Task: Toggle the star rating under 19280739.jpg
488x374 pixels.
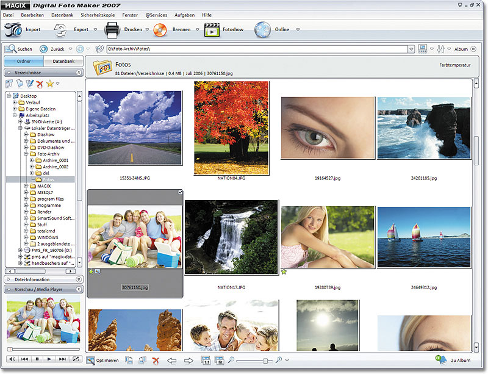Action: (284, 272)
